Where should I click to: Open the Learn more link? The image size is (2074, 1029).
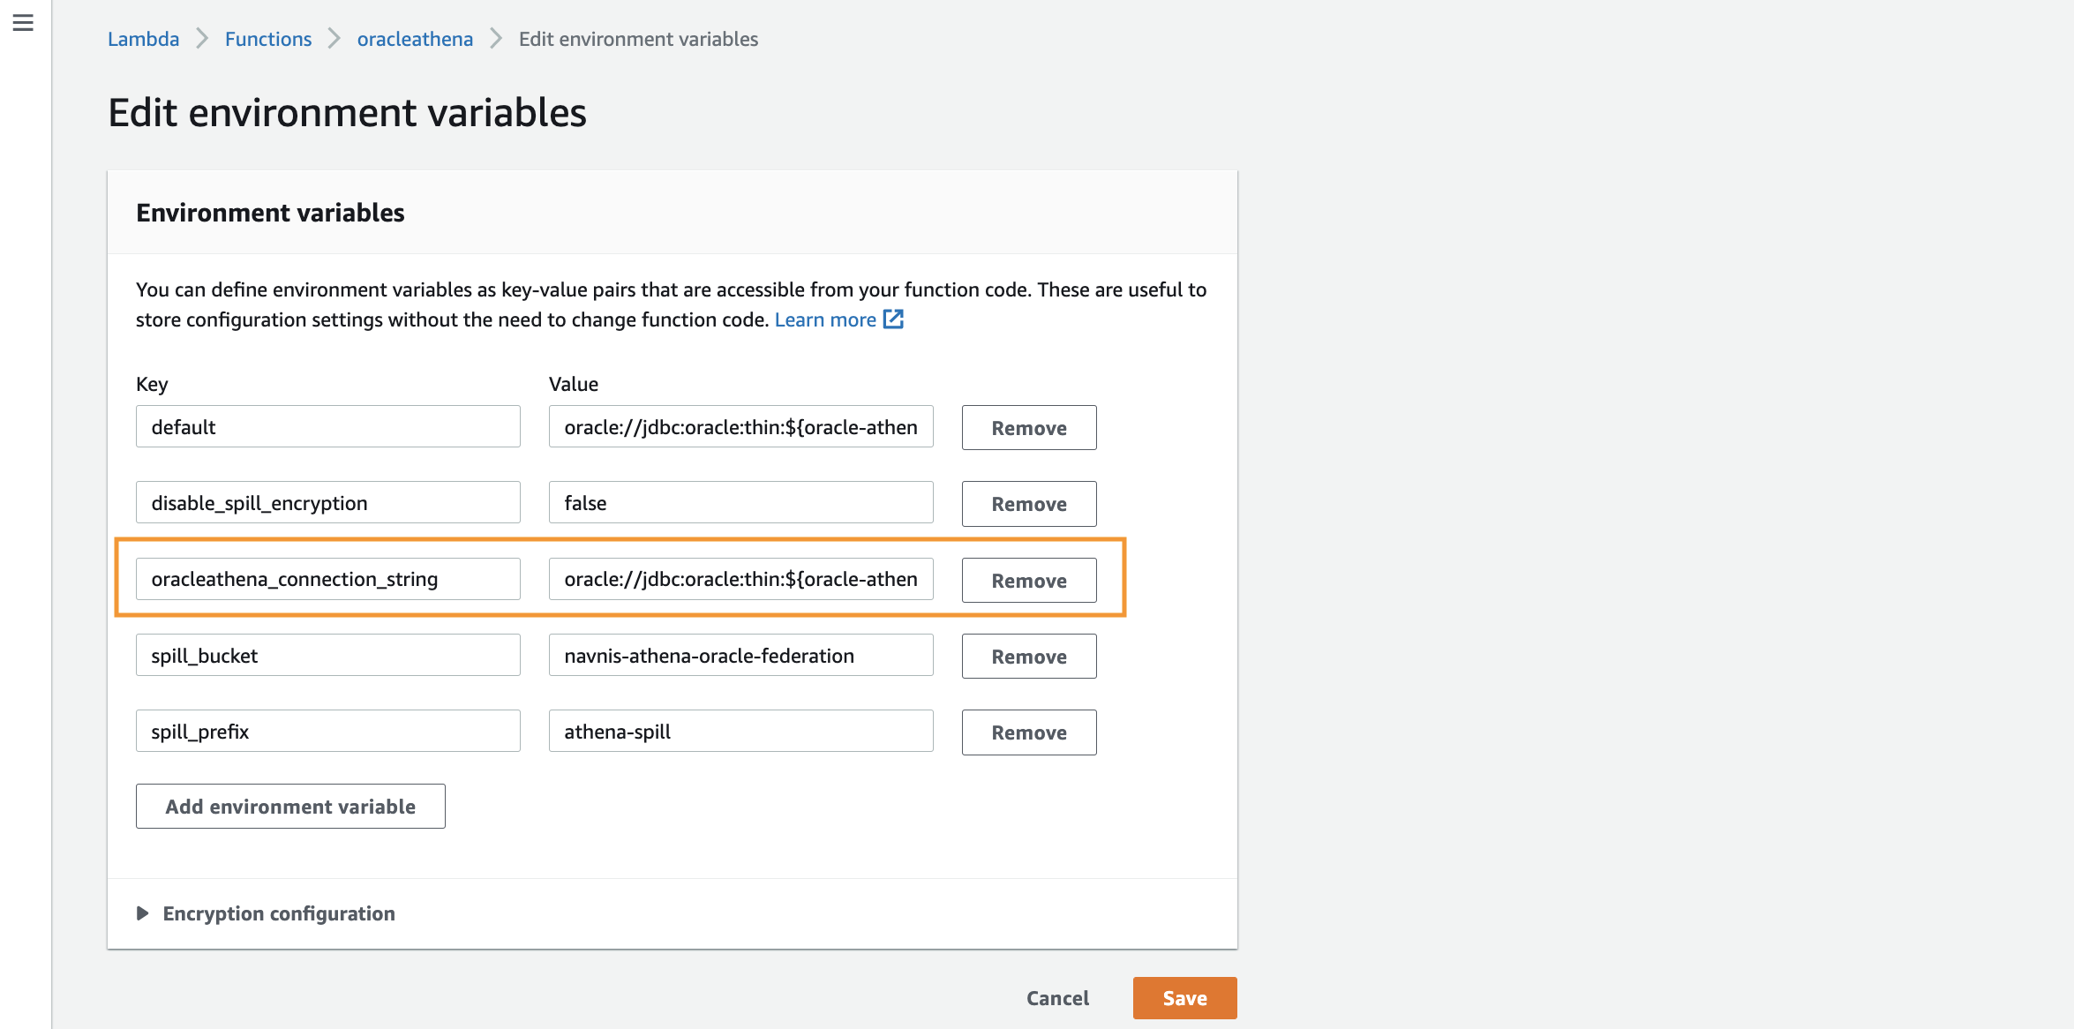tap(824, 319)
